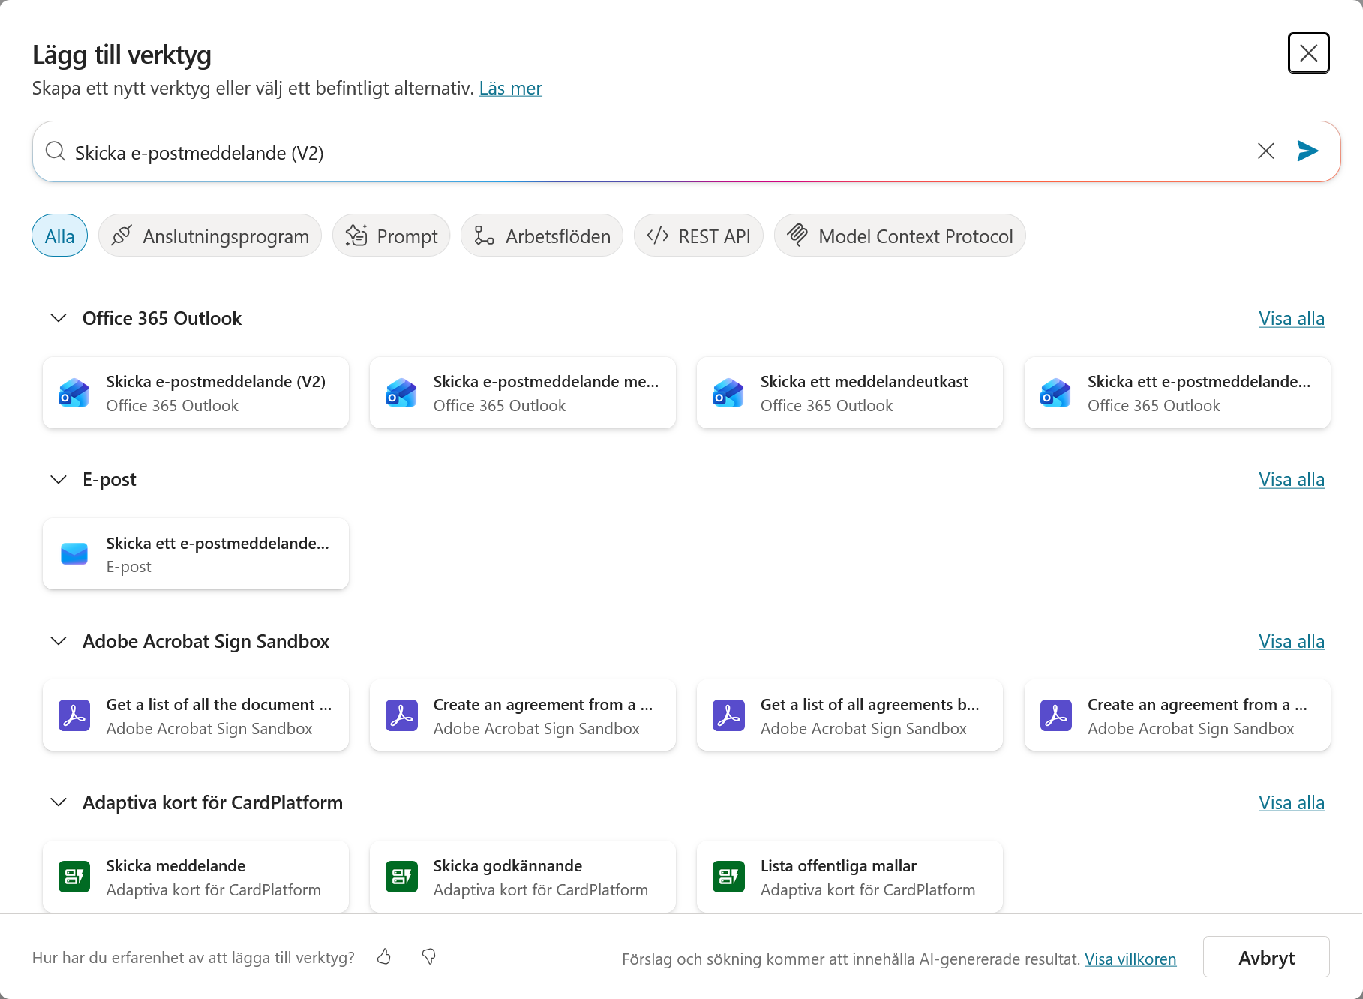Image resolution: width=1363 pixels, height=999 pixels.
Task: Select Get a list of all the document tool
Action: [196, 716]
